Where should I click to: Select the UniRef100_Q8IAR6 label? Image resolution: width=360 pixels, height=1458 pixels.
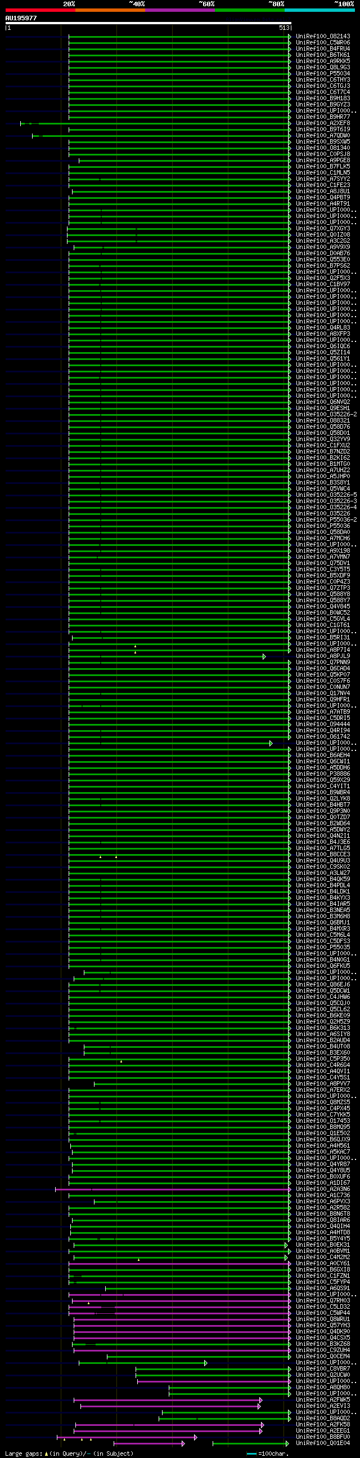click(323, 1220)
